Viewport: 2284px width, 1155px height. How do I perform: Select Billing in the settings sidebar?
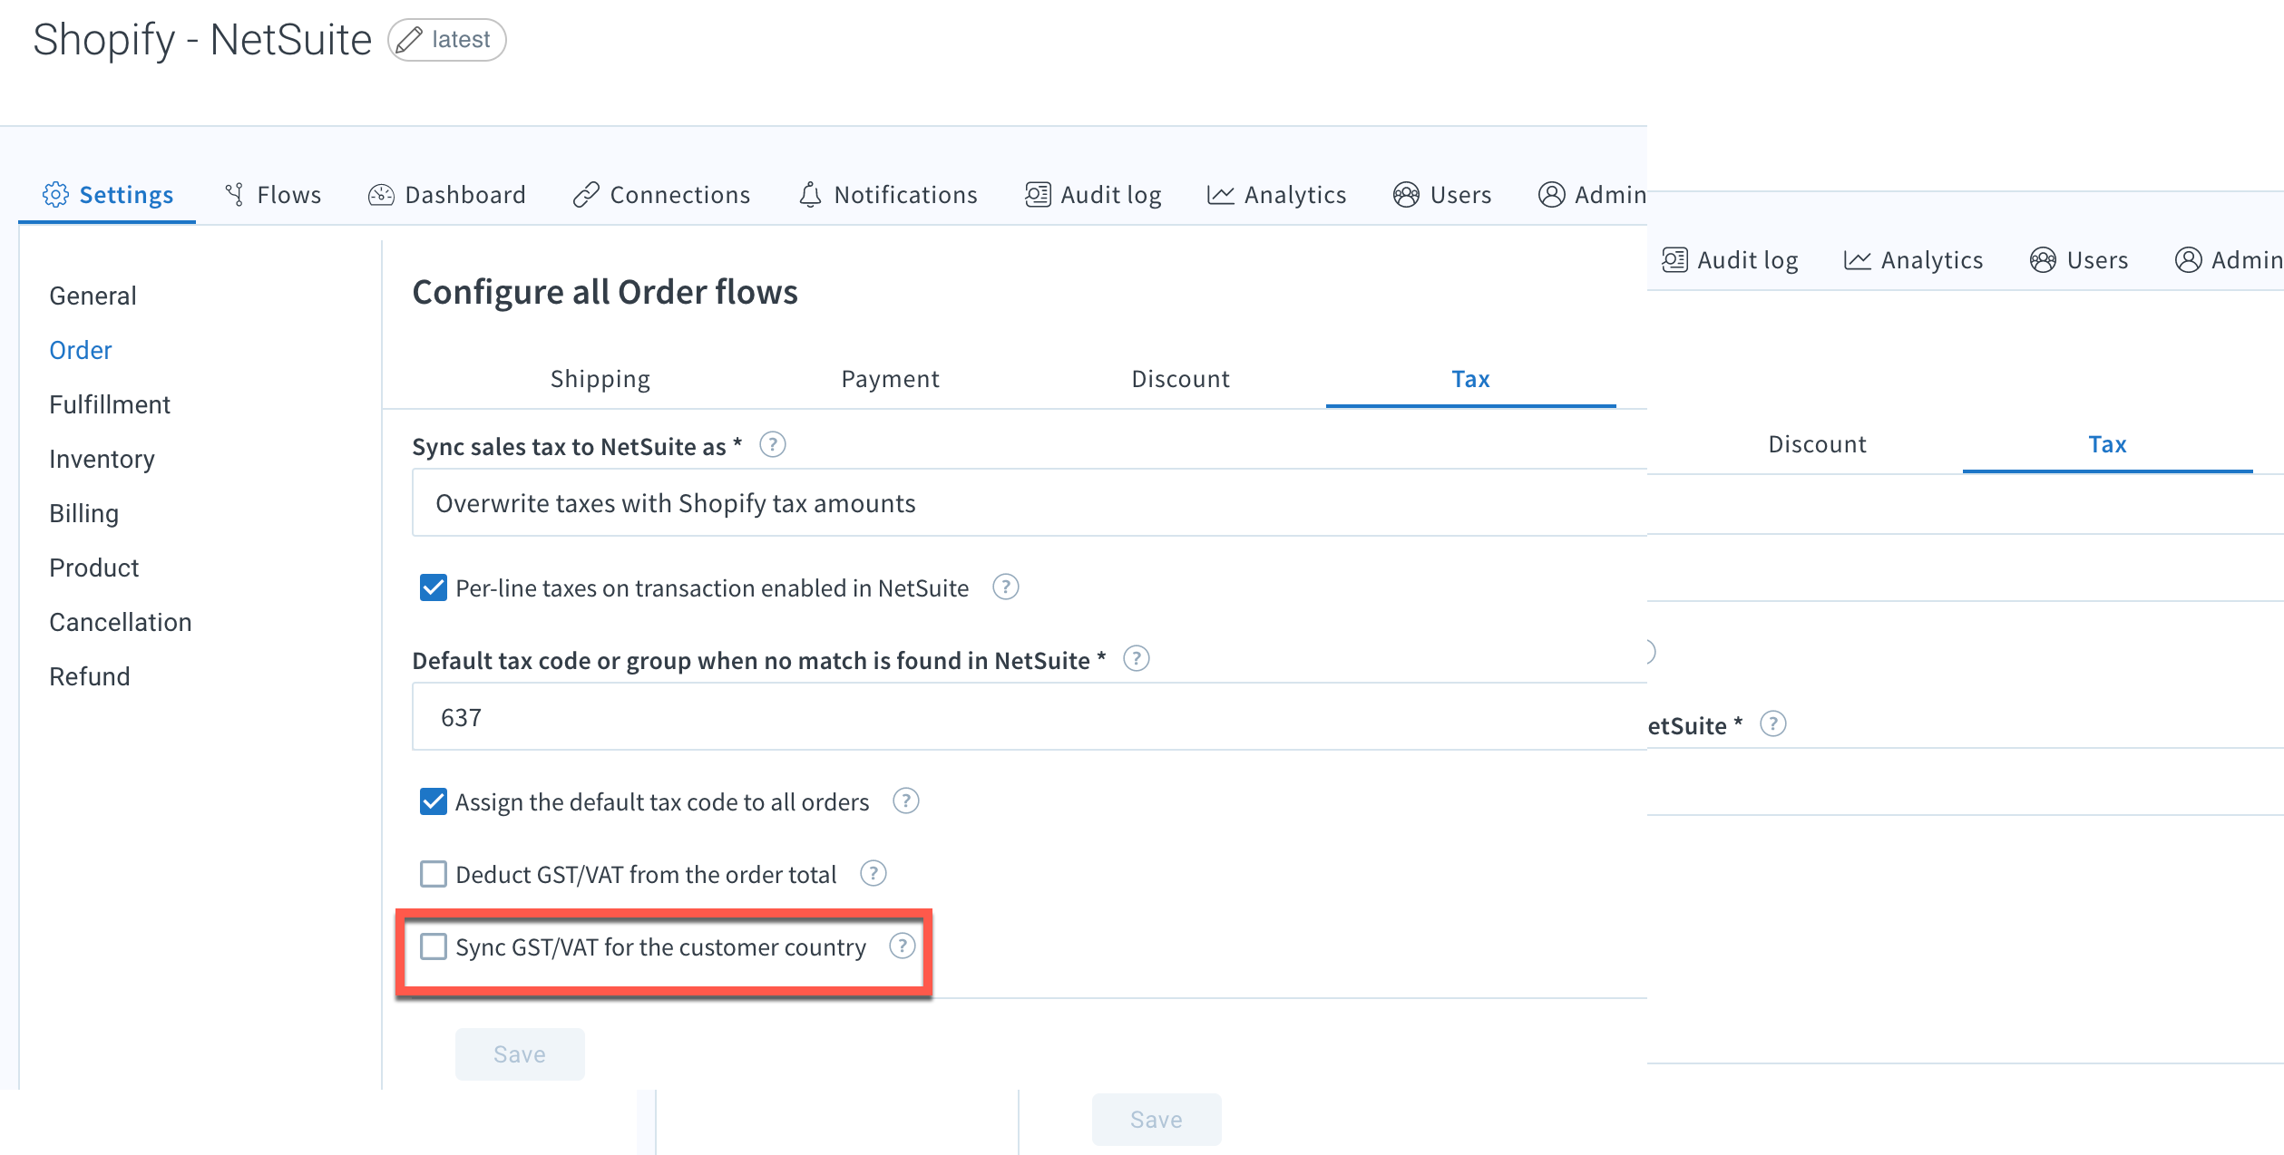click(83, 513)
